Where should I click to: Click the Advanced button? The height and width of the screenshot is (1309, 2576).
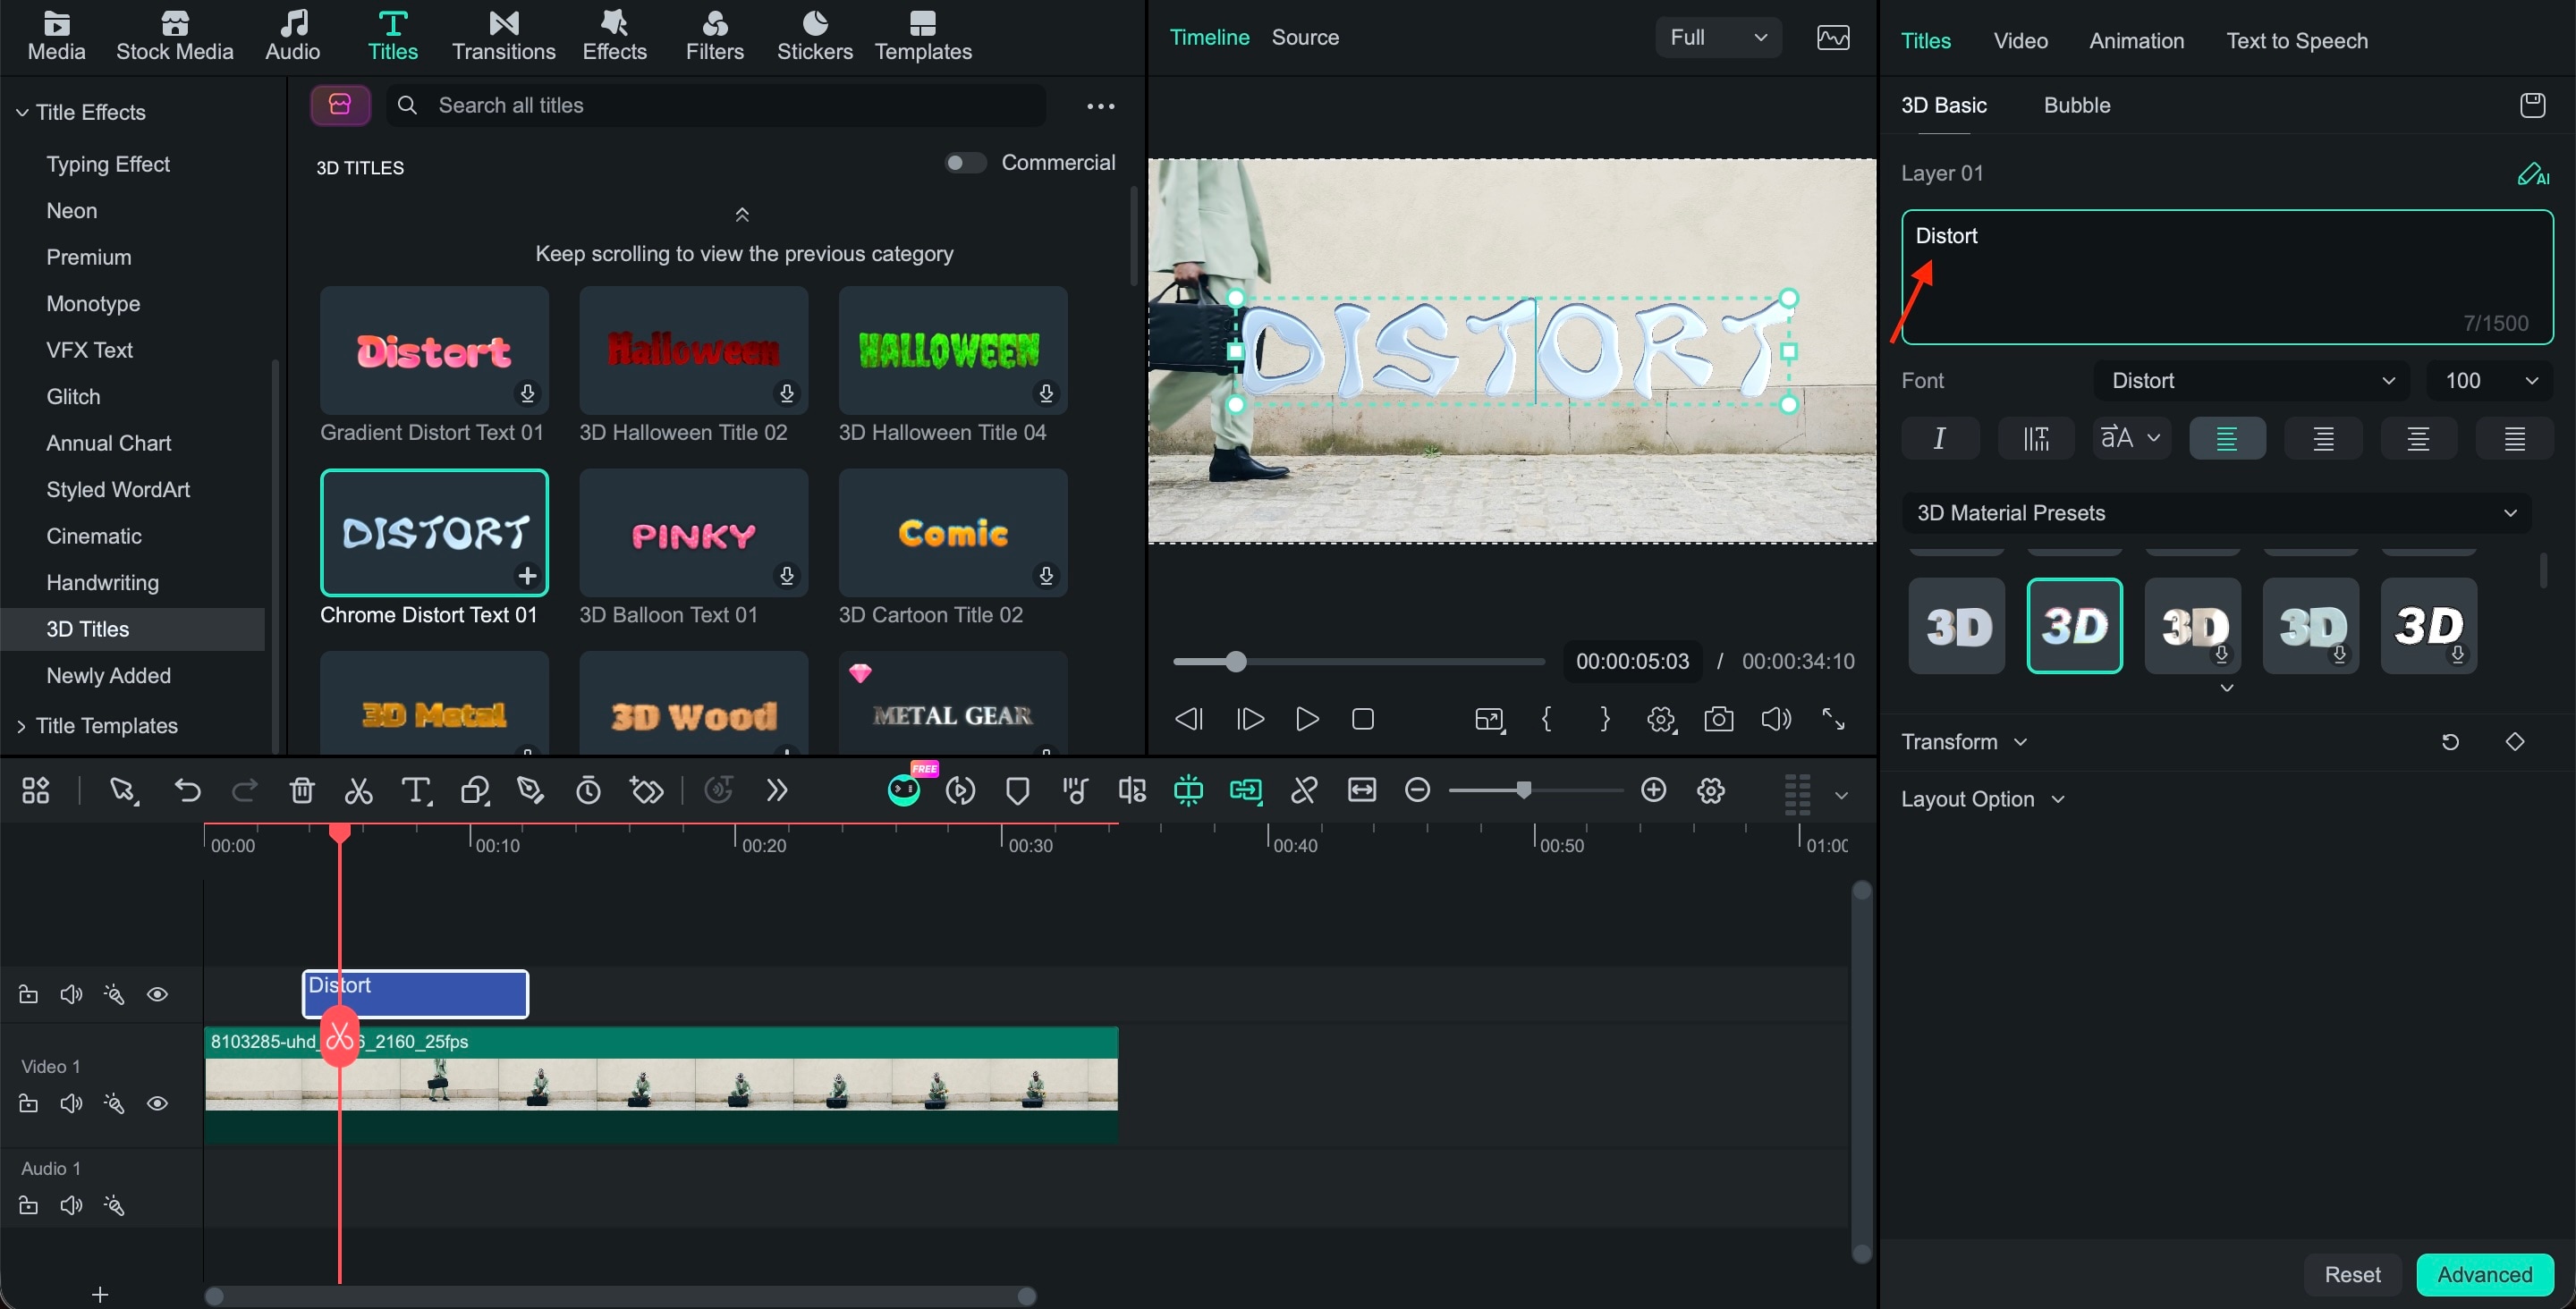(2484, 1274)
